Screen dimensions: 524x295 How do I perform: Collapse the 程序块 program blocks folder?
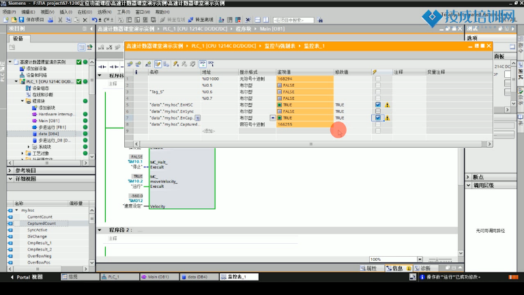pos(23,101)
